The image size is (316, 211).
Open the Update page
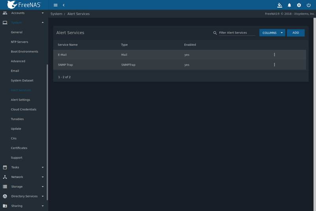[16, 129]
